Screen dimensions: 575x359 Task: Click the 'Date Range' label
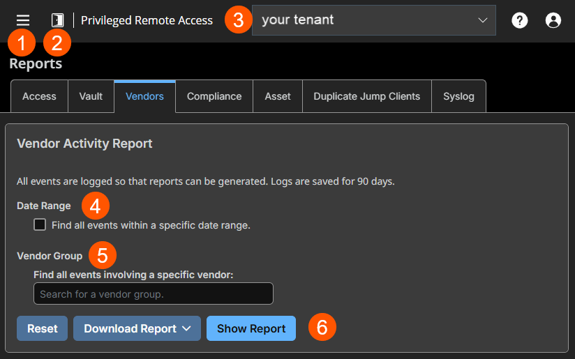pos(44,206)
